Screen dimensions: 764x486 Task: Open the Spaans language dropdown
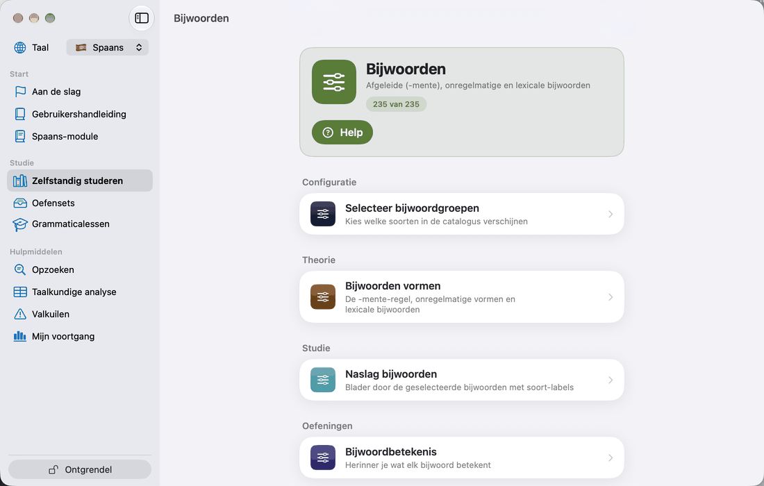[108, 47]
